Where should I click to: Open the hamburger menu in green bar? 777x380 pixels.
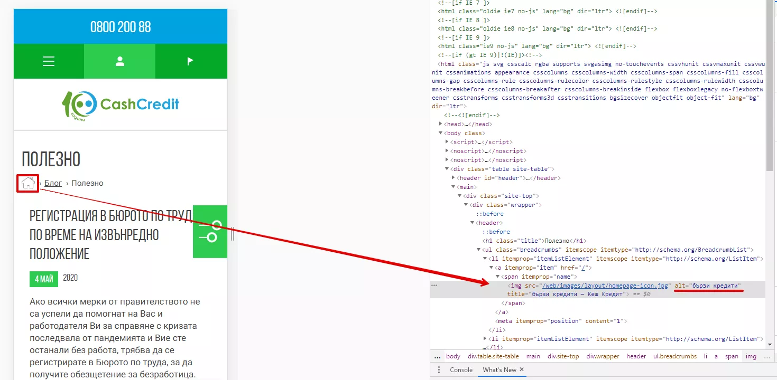click(x=49, y=61)
